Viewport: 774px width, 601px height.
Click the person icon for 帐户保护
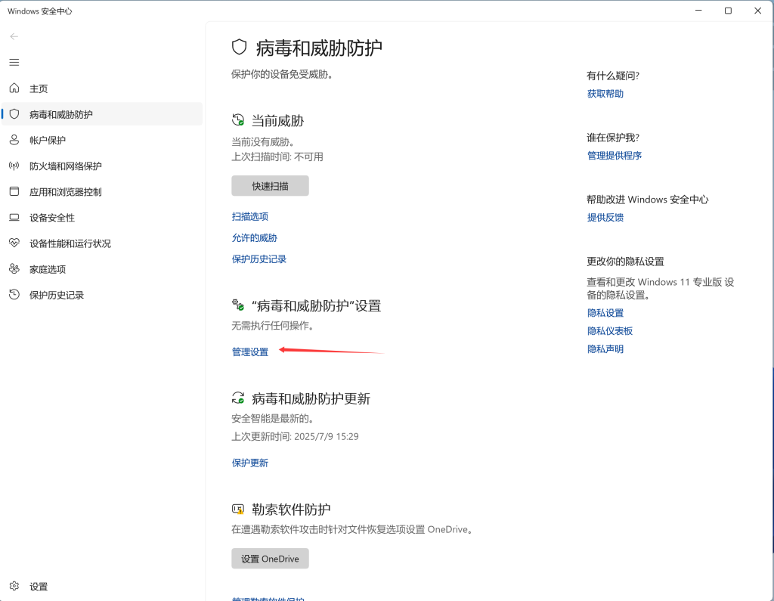click(x=14, y=140)
